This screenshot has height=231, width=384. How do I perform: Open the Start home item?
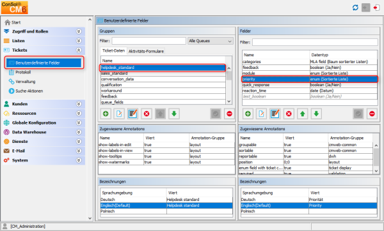(x=13, y=22)
